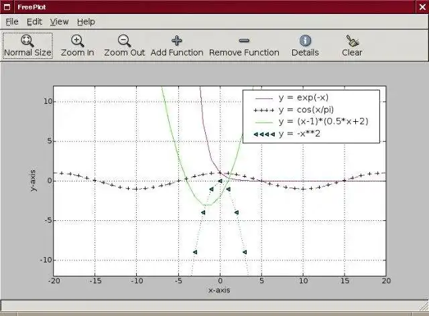
Task: Add a new function with plus icon
Action: pyautogui.click(x=177, y=46)
